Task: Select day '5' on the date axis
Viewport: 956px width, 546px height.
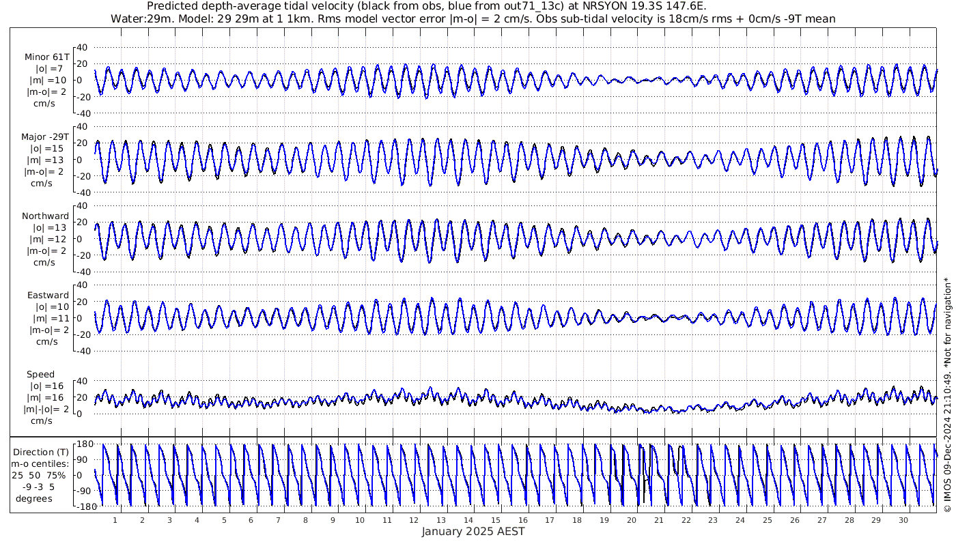Action: point(224,520)
